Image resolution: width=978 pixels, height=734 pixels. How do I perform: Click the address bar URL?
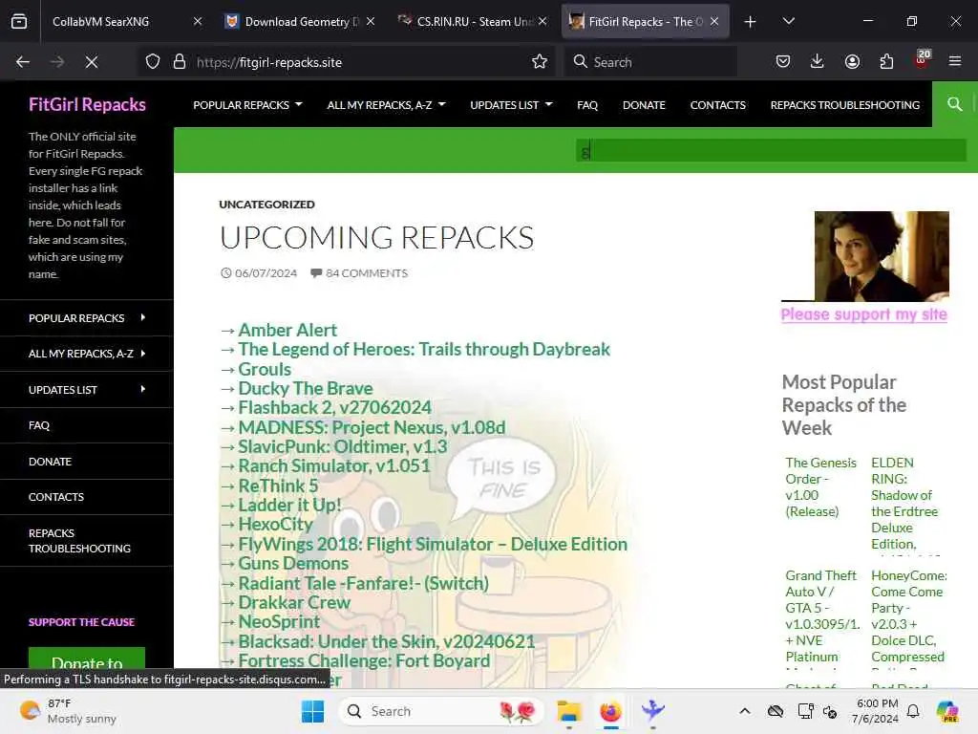click(269, 62)
